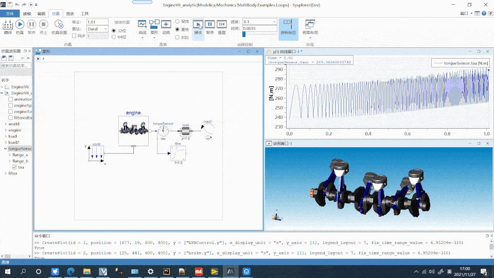Switch to the 工具 ribbon tab
The height and width of the screenshot is (278, 494).
coord(84,13)
